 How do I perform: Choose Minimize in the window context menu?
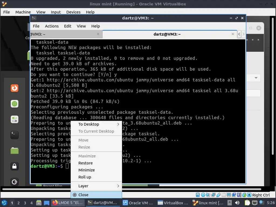tap(96, 170)
